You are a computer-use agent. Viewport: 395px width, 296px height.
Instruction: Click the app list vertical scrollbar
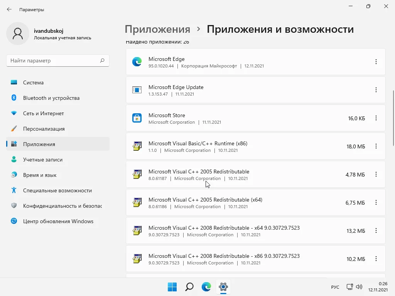point(393,118)
